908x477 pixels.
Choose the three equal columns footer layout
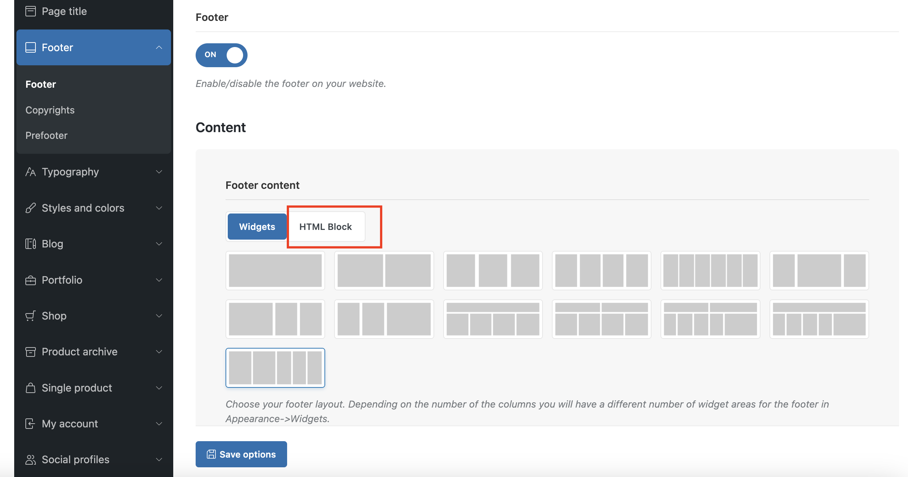pos(493,271)
